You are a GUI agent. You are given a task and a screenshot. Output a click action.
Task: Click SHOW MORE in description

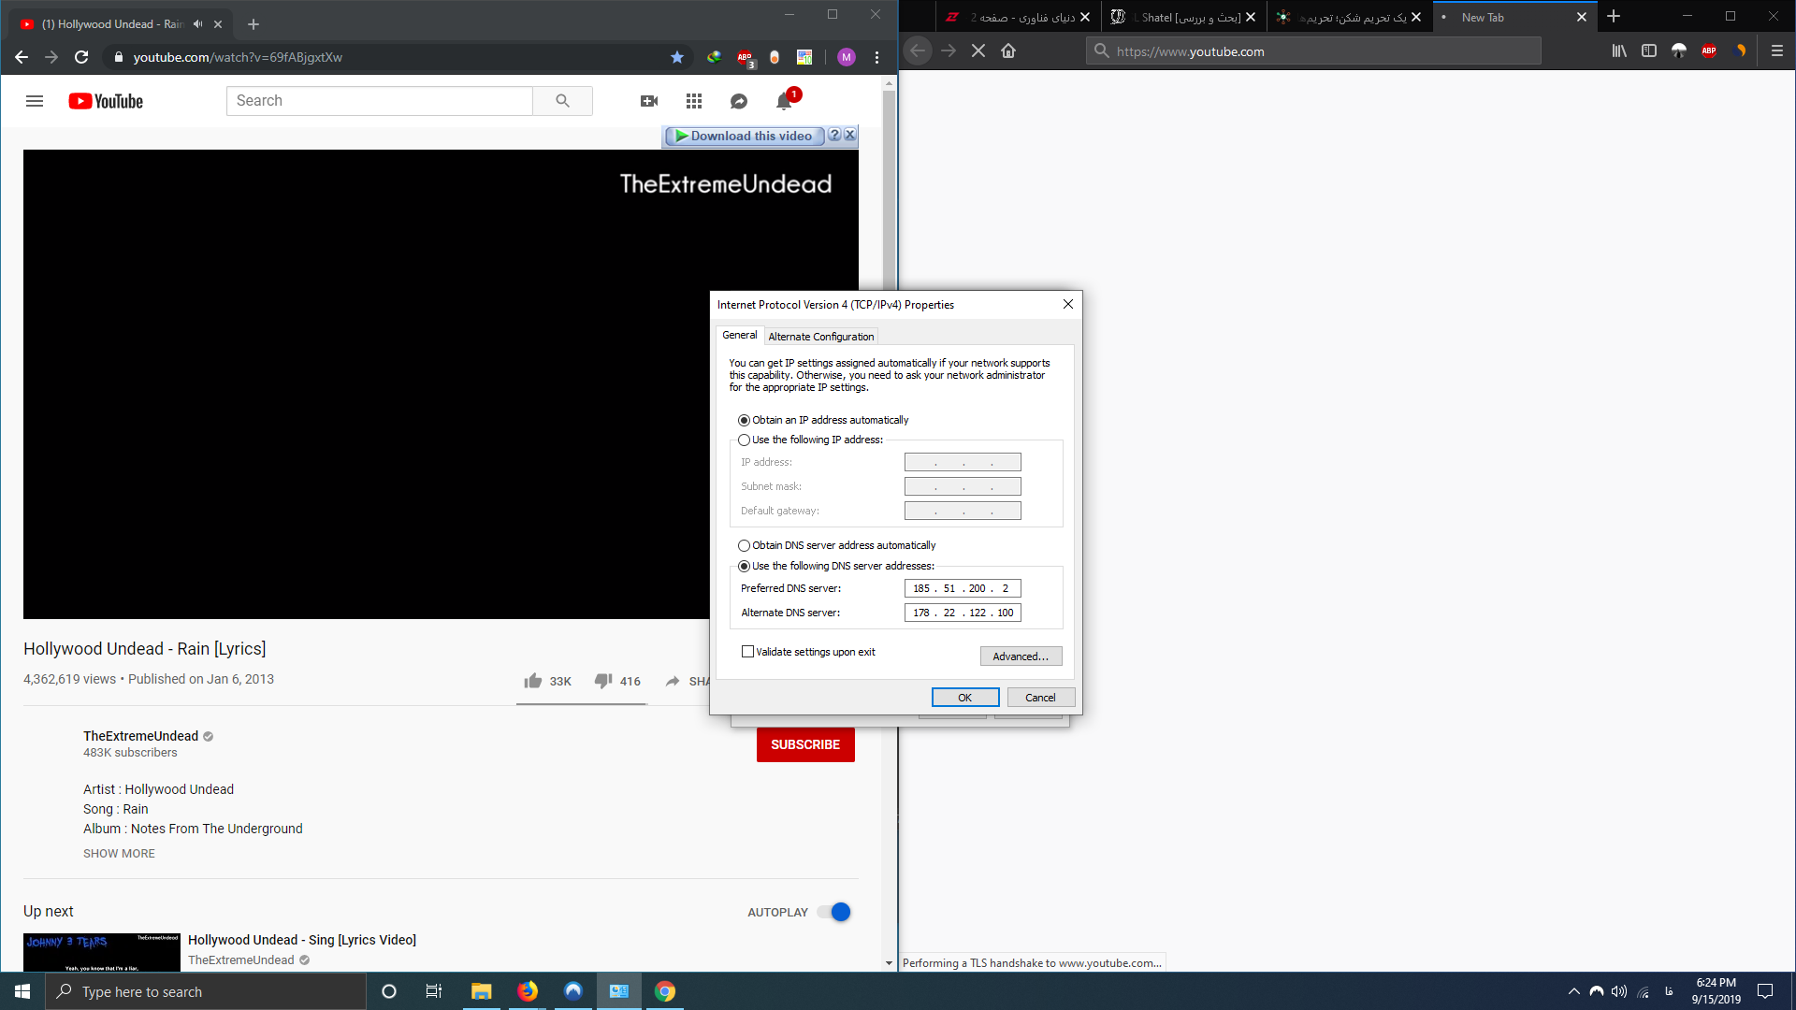tap(119, 854)
